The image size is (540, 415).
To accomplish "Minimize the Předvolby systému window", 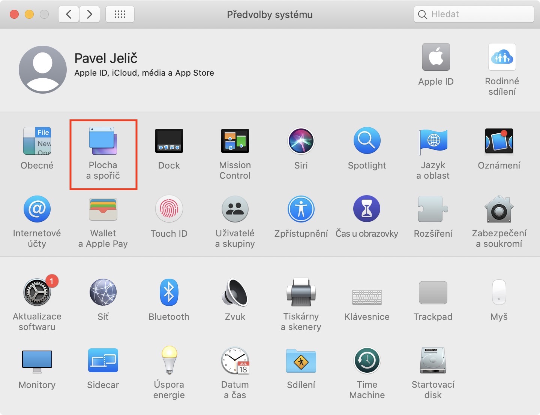I will tap(29, 14).
